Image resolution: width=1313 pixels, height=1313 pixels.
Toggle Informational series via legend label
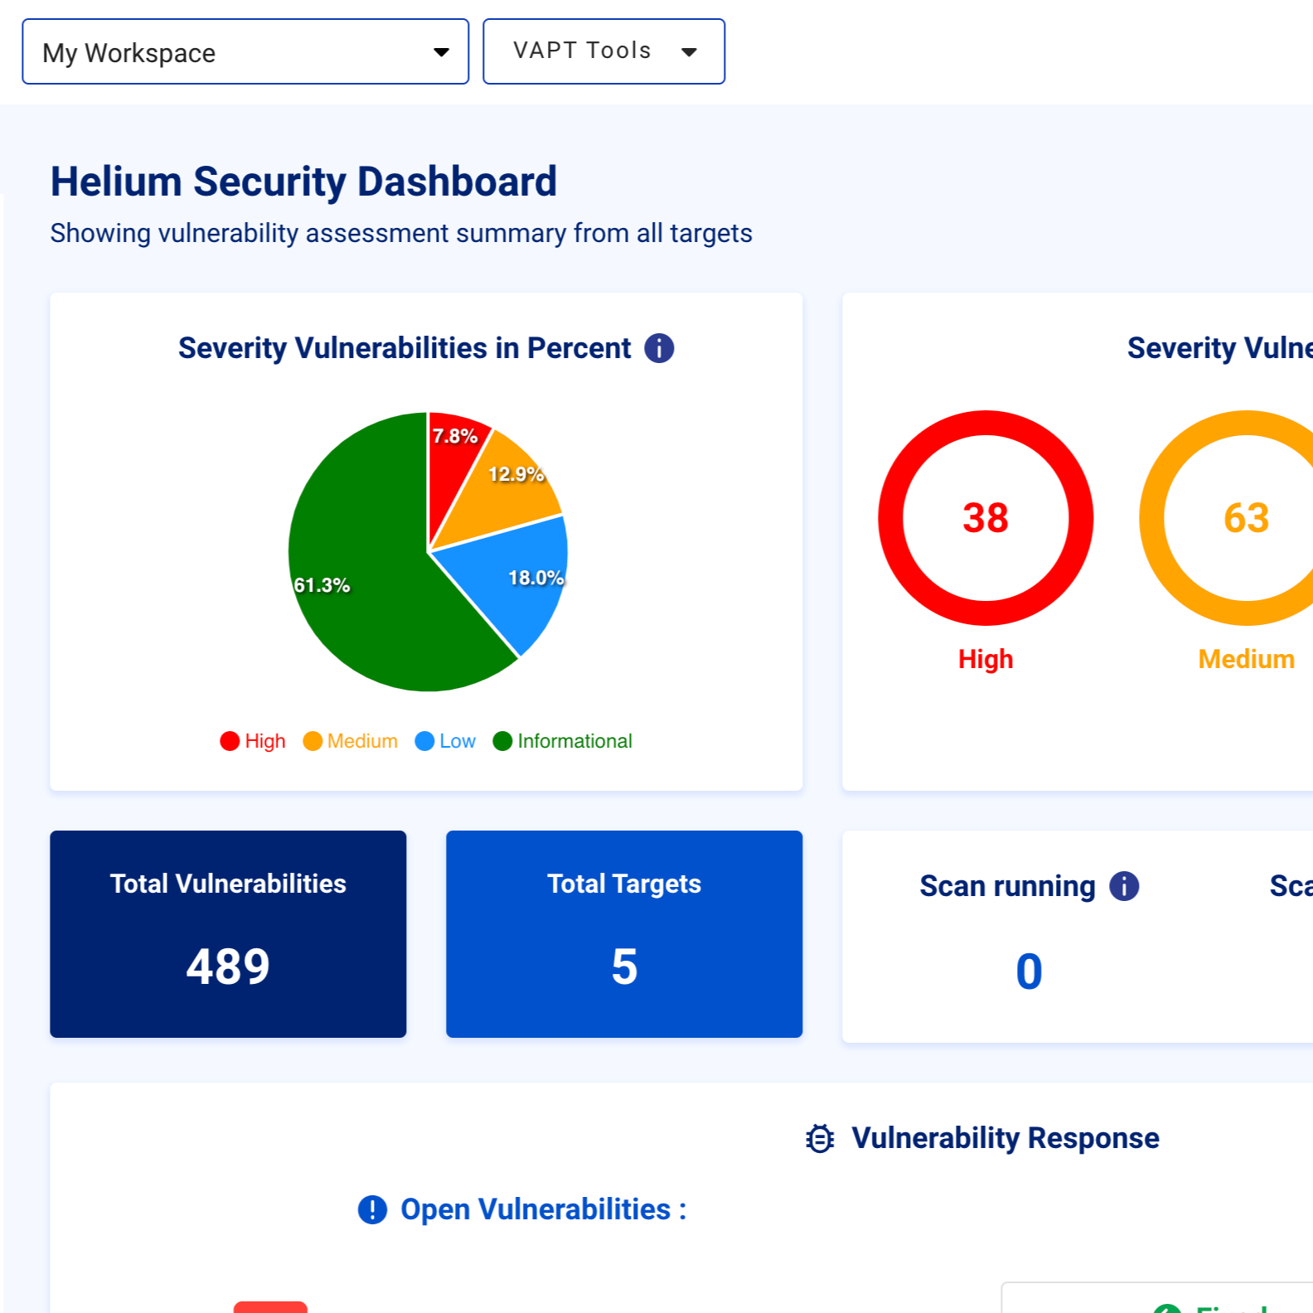(574, 741)
